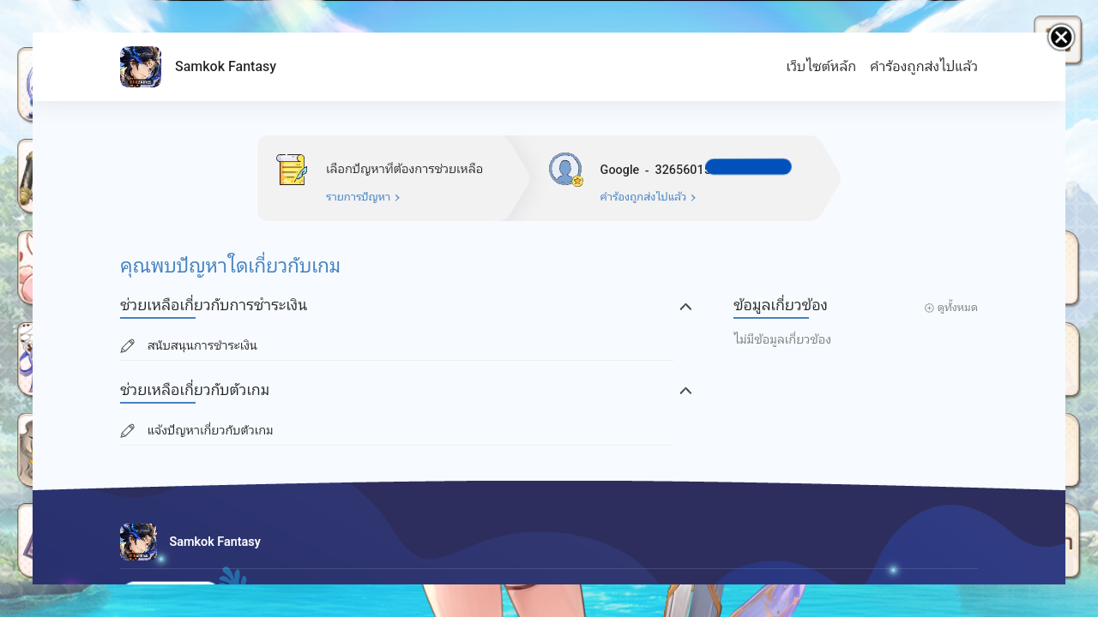The height and width of the screenshot is (617, 1098).
Task: Open คำร้องถูกส่งไปแล้ว in the top navigation
Action: (x=923, y=67)
